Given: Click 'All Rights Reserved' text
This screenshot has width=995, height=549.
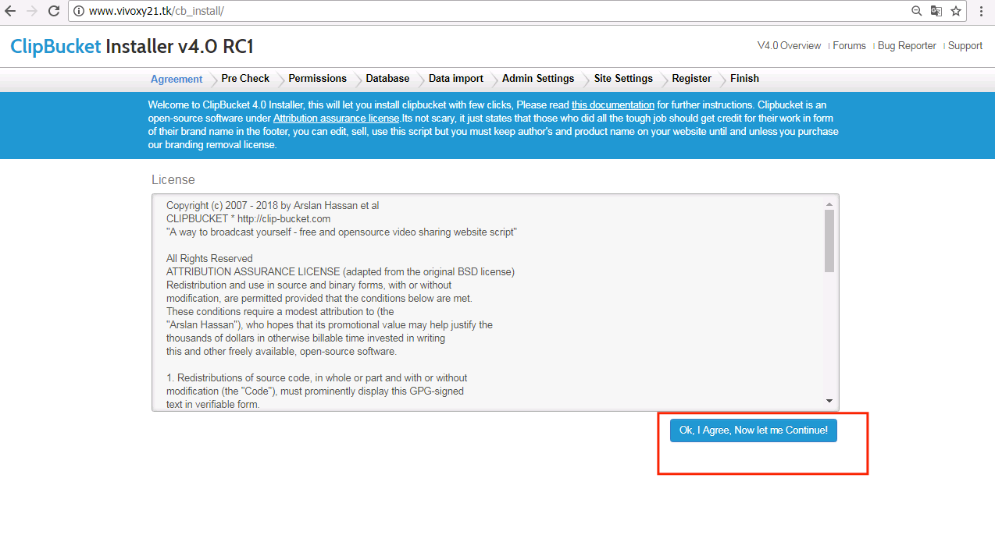Looking at the screenshot, I should tap(209, 259).
